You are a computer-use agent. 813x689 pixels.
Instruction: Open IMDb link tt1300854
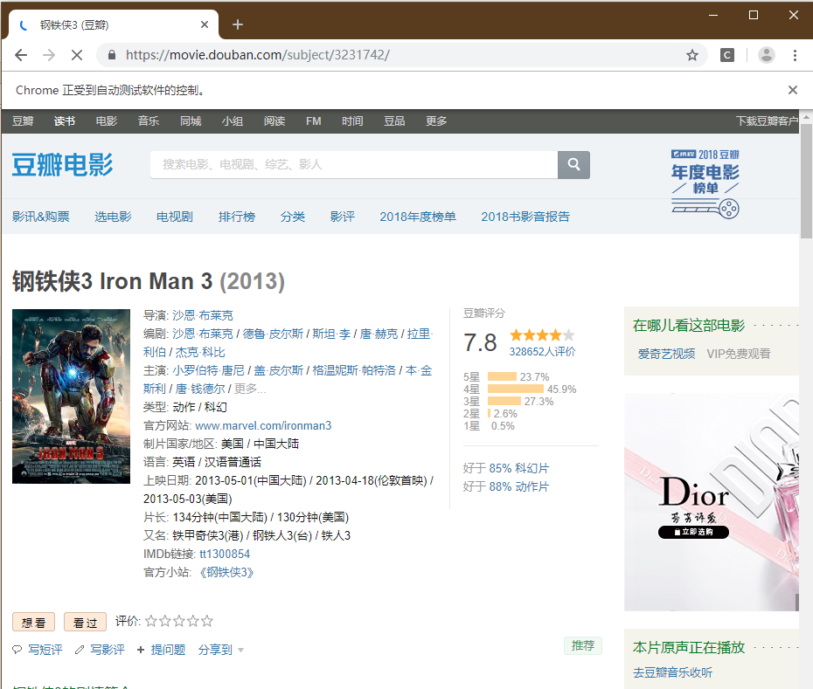click(225, 554)
